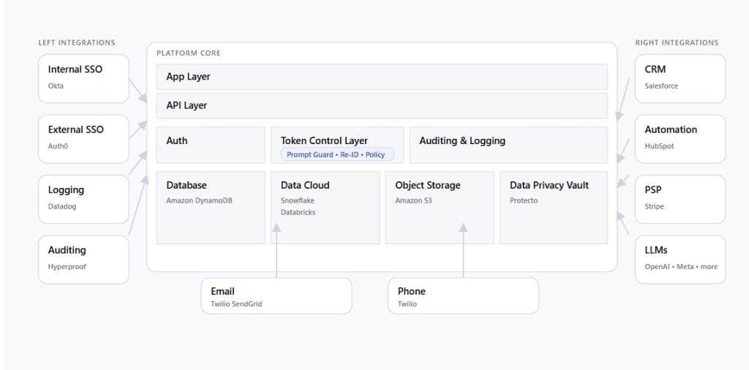Select the Auditing & Logging block
The image size is (749, 370).
pos(508,145)
